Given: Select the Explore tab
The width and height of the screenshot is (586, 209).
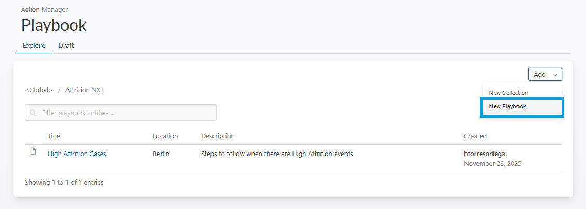Looking at the screenshot, I should coord(34,45).
